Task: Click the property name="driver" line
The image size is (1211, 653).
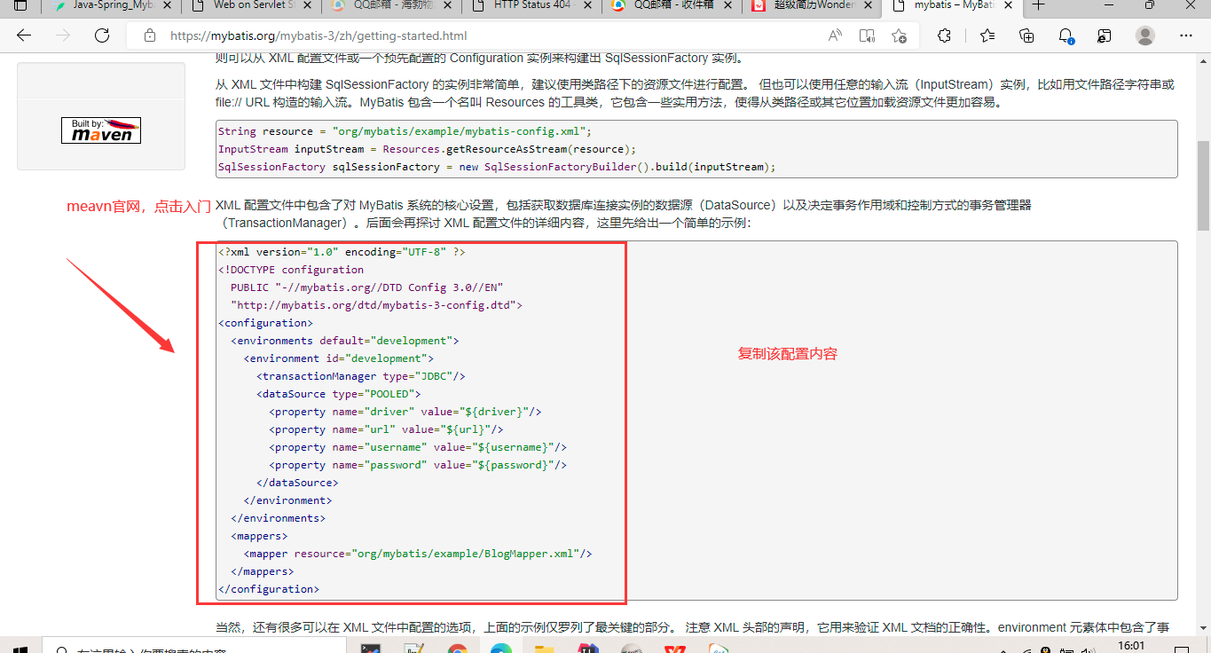Action: point(405,412)
